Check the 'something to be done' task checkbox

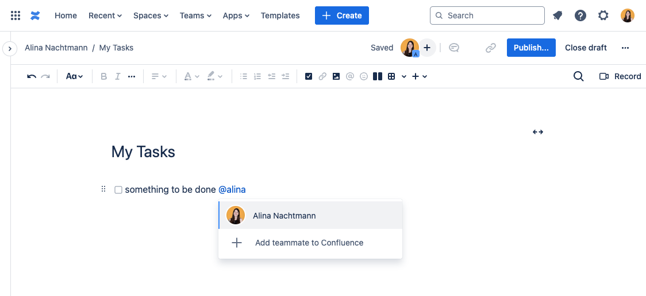(x=118, y=190)
